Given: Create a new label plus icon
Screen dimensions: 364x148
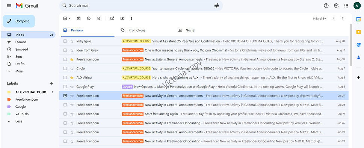Looking at the screenshot, I should (51, 83).
